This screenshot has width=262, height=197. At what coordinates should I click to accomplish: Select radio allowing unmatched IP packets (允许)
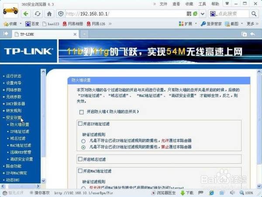(83, 141)
